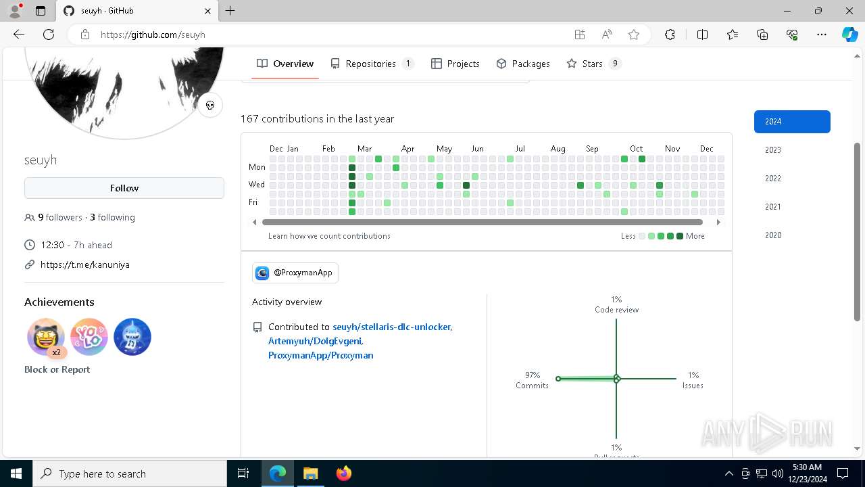Image resolution: width=865 pixels, height=487 pixels.
Task: Open the 3 following link
Action: pos(112,217)
